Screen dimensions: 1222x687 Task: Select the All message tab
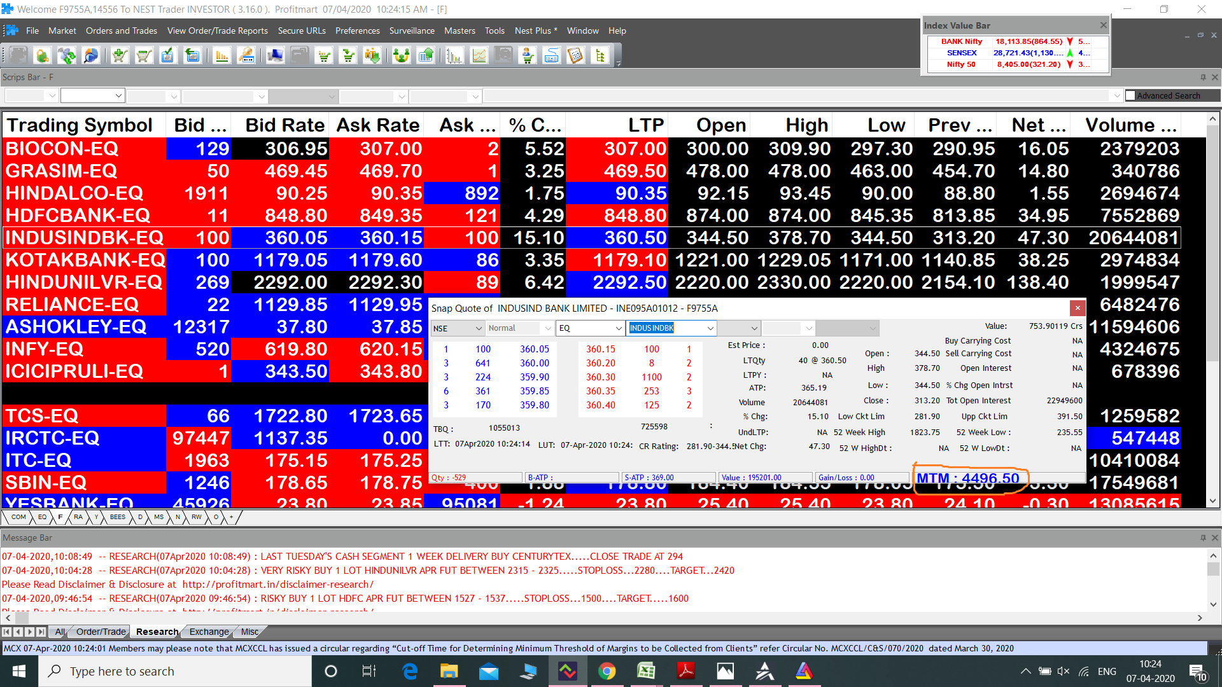(x=60, y=632)
